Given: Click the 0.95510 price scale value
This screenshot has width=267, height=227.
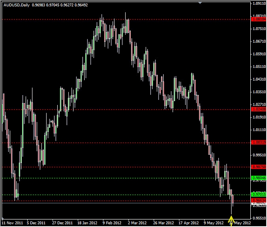Looking at the screenshot, I should (x=259, y=218).
